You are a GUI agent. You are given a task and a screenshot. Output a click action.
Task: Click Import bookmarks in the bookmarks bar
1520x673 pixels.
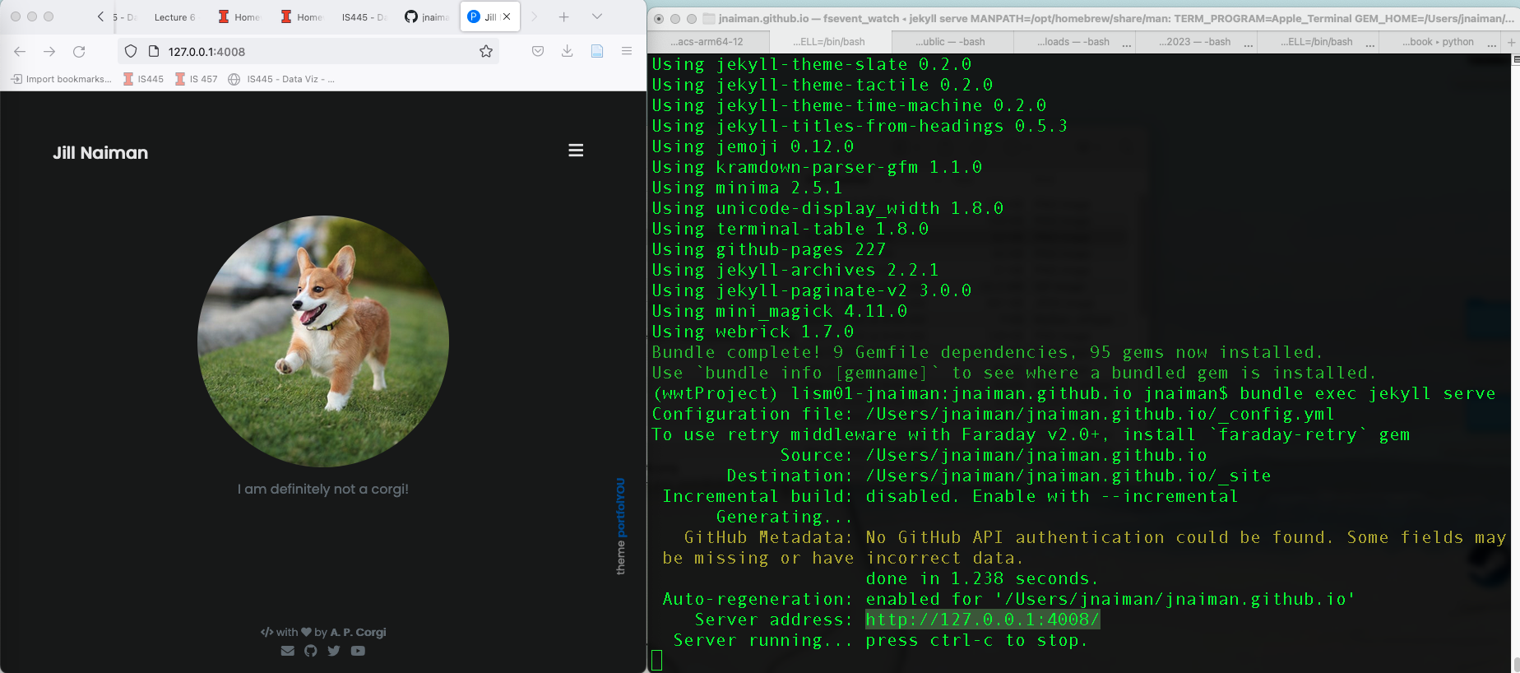(61, 79)
